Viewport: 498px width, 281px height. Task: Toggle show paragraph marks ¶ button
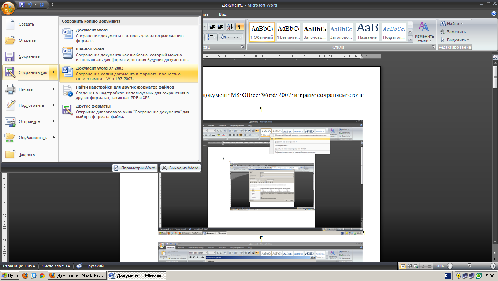pyautogui.click(x=240, y=27)
